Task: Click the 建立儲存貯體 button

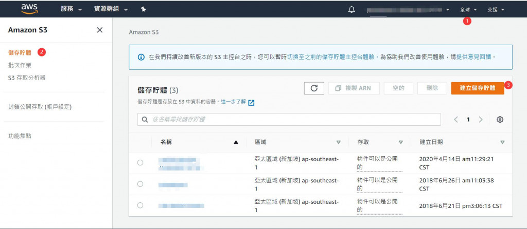Action: (477, 88)
